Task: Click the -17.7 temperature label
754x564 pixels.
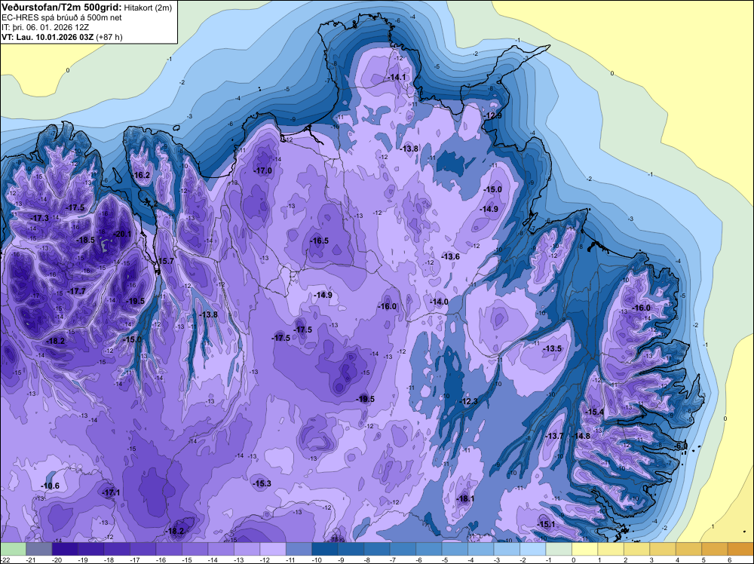Action: 76,291
